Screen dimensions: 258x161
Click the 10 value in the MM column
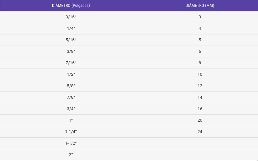(200, 74)
